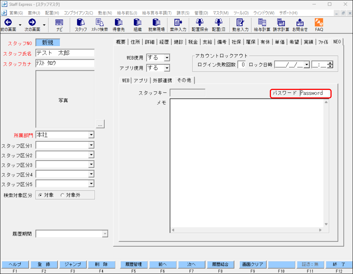Switch to the 税金 tab
The height and width of the screenshot is (274, 353).
click(193, 42)
